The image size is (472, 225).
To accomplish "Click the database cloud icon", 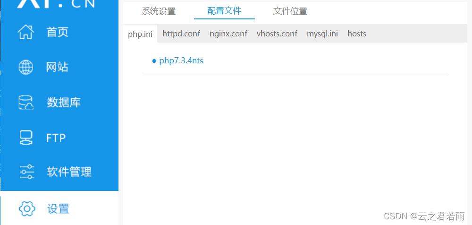I will click(26, 103).
